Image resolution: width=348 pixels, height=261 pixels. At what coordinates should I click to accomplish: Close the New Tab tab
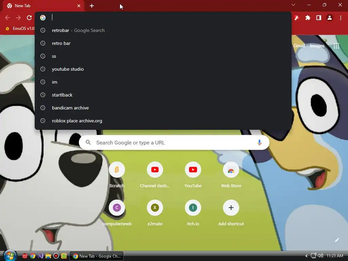tap(79, 6)
